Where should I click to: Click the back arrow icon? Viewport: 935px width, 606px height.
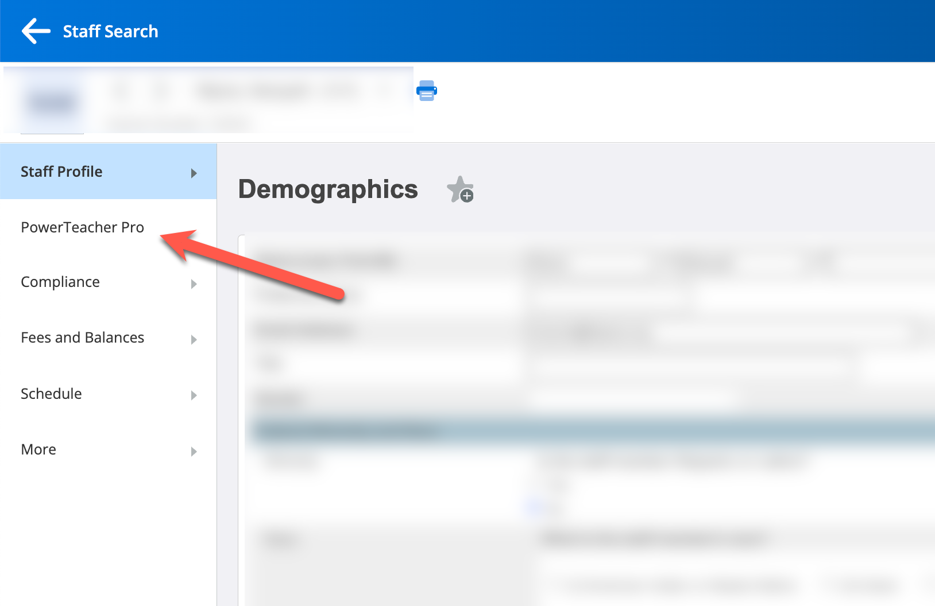click(36, 31)
